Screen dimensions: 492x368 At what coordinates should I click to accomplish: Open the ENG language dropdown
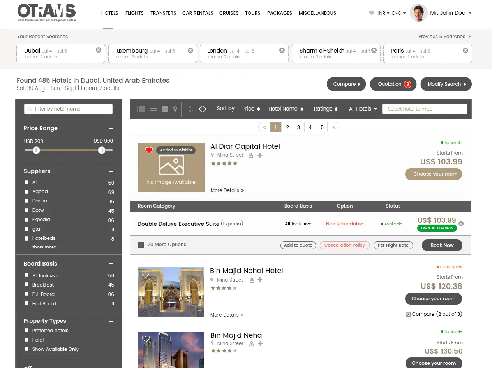399,13
